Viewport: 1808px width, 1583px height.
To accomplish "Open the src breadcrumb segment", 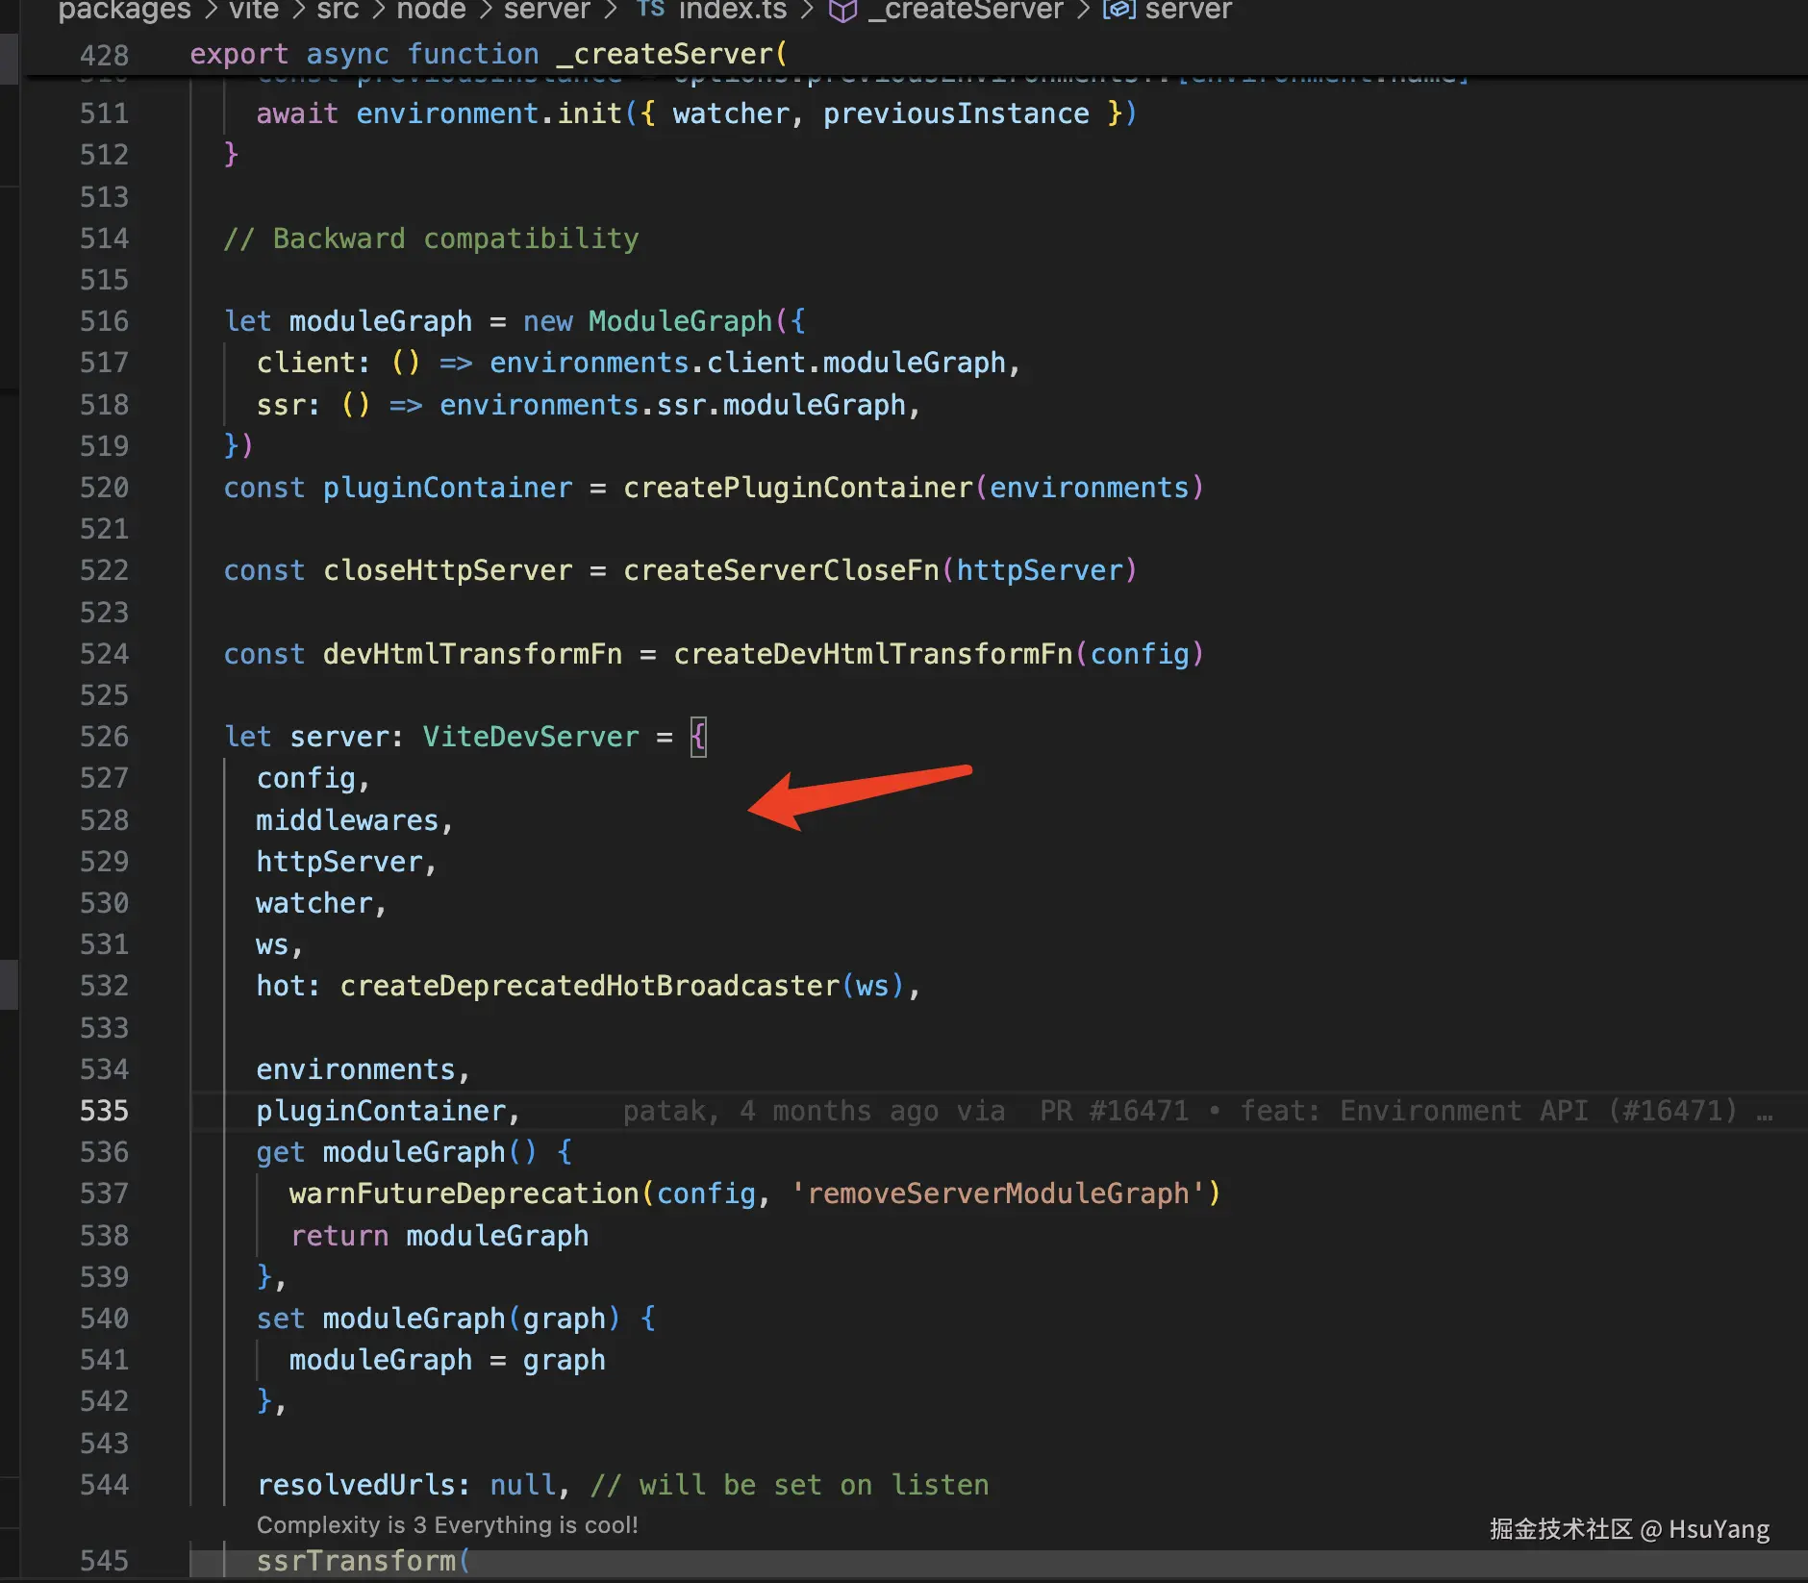I will [x=338, y=10].
